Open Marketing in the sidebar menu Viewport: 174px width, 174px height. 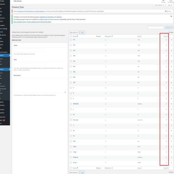click(2, 105)
